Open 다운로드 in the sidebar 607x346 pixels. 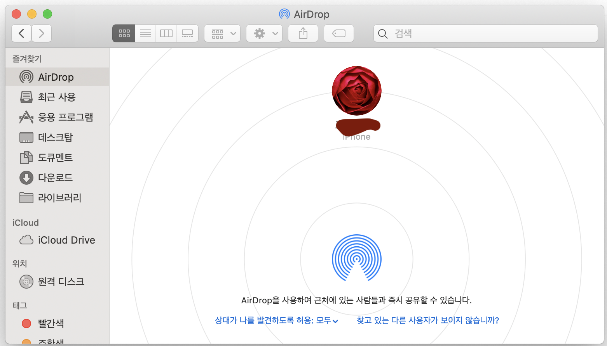57,178
